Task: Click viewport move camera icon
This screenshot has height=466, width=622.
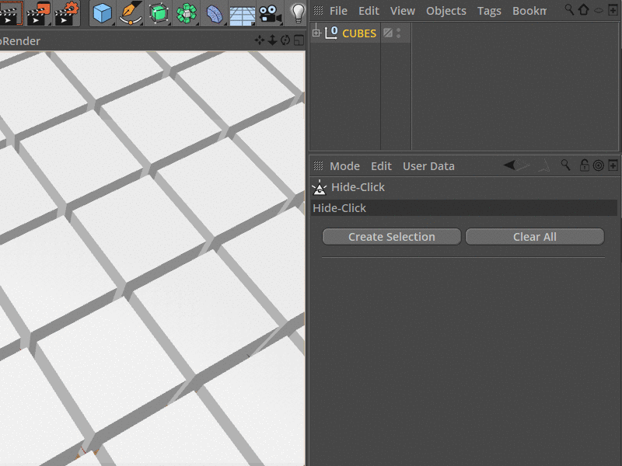Action: pyautogui.click(x=260, y=40)
